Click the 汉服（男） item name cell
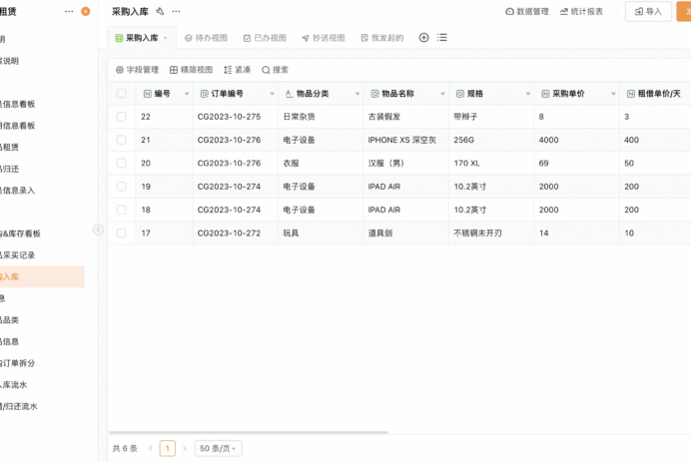The height and width of the screenshot is (462, 691). (405, 163)
